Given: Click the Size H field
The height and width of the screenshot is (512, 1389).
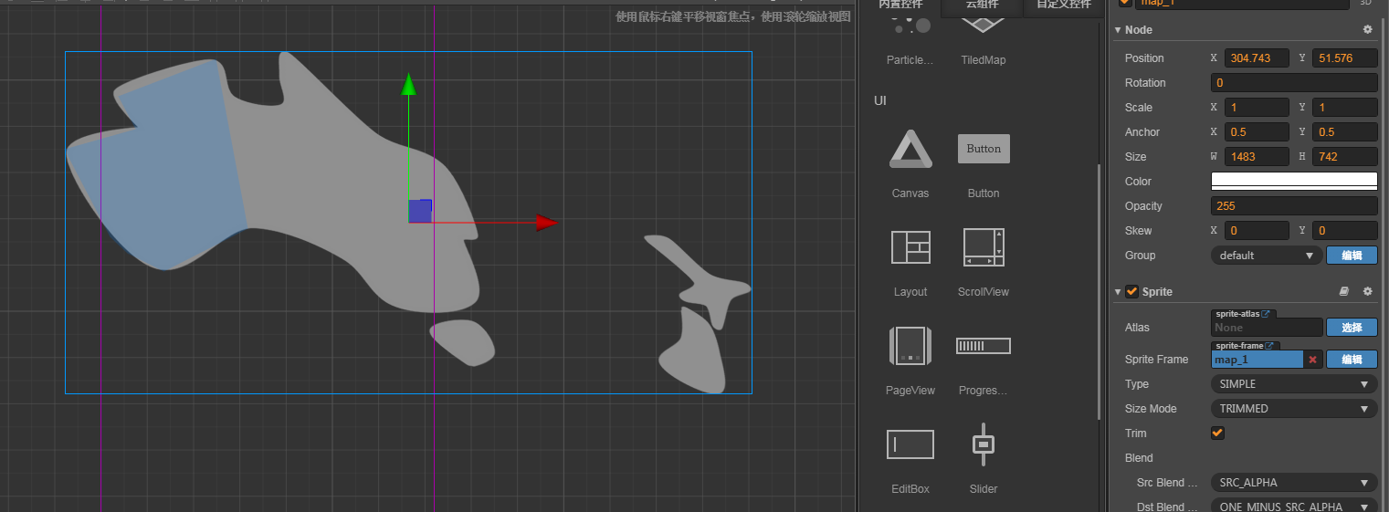Looking at the screenshot, I should click(1344, 157).
